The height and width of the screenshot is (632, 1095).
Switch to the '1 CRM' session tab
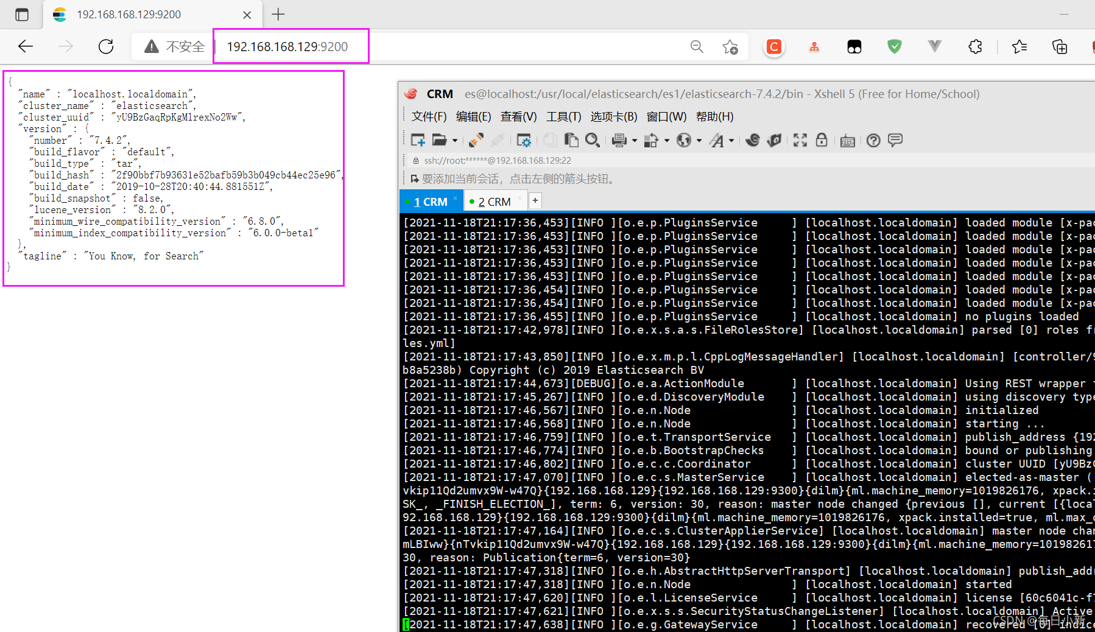tap(430, 202)
